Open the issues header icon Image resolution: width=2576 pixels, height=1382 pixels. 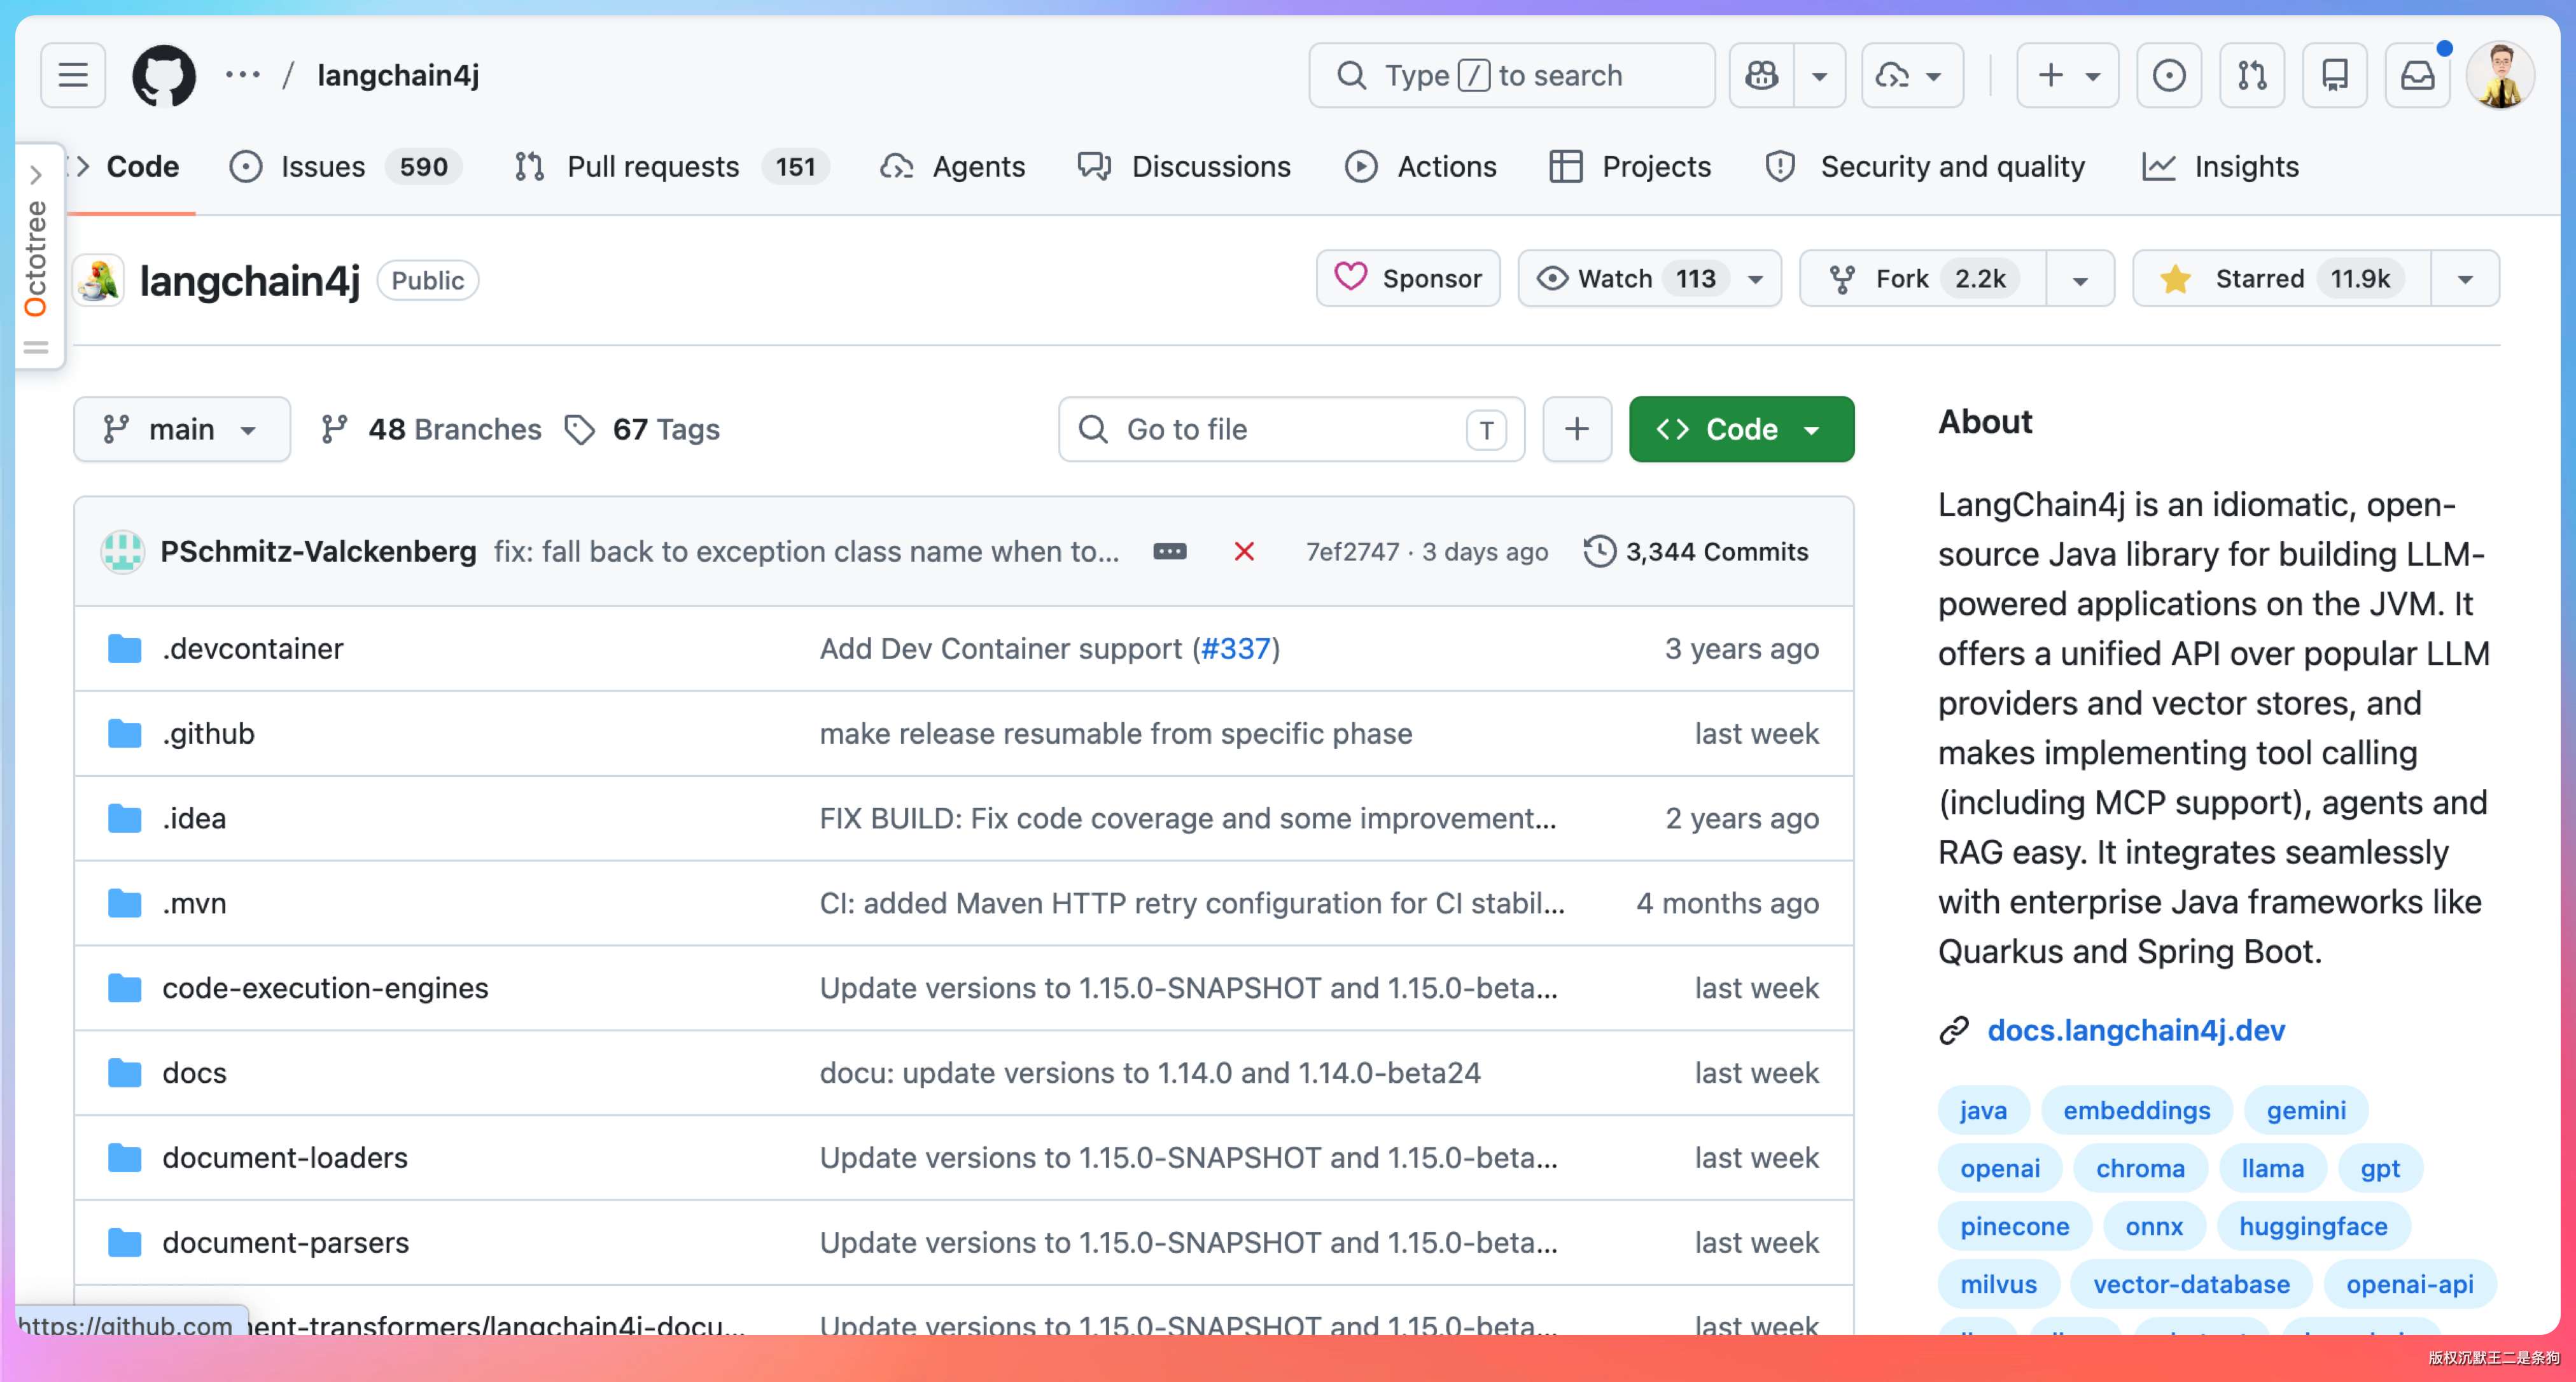2169,75
